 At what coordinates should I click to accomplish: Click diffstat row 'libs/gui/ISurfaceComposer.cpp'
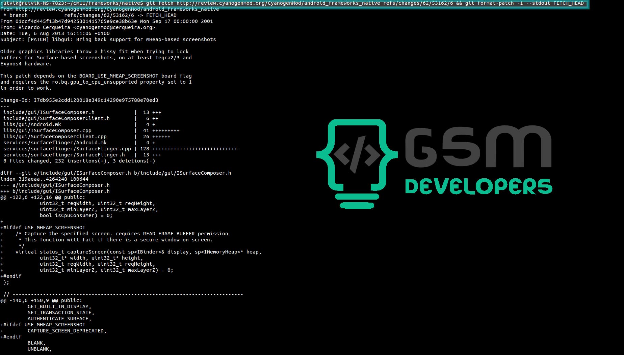[92, 130]
